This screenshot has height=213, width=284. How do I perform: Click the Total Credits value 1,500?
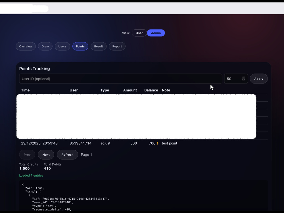(24, 168)
